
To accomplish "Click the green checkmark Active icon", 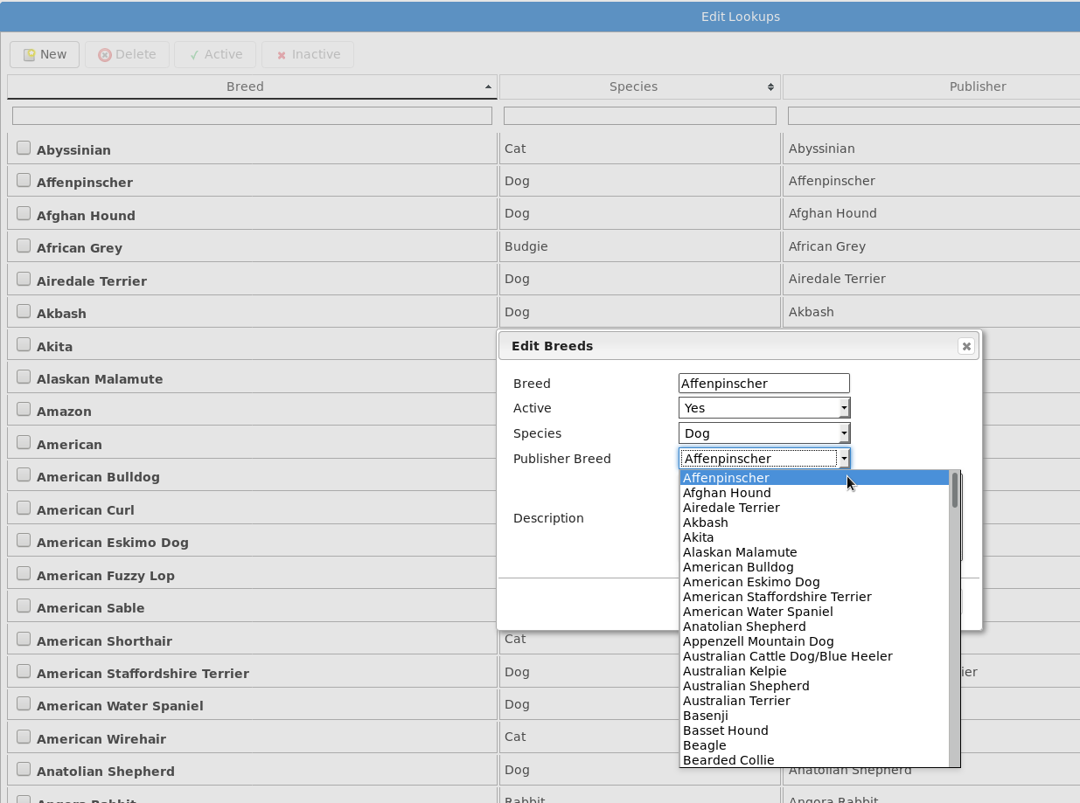I will [192, 54].
